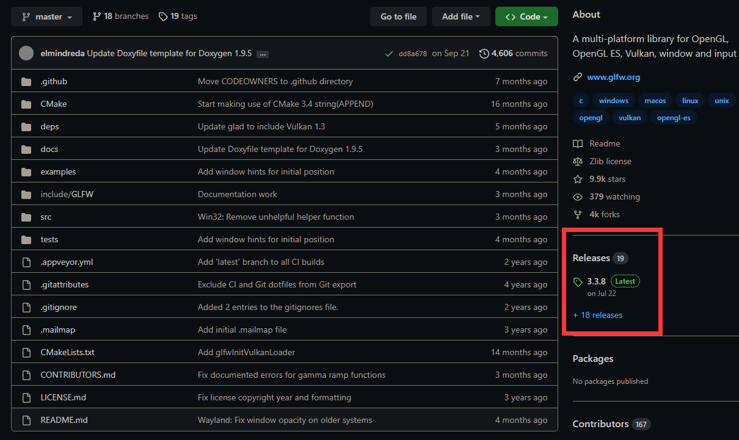Open the Readme link in About
The height and width of the screenshot is (440, 739).
(597, 143)
